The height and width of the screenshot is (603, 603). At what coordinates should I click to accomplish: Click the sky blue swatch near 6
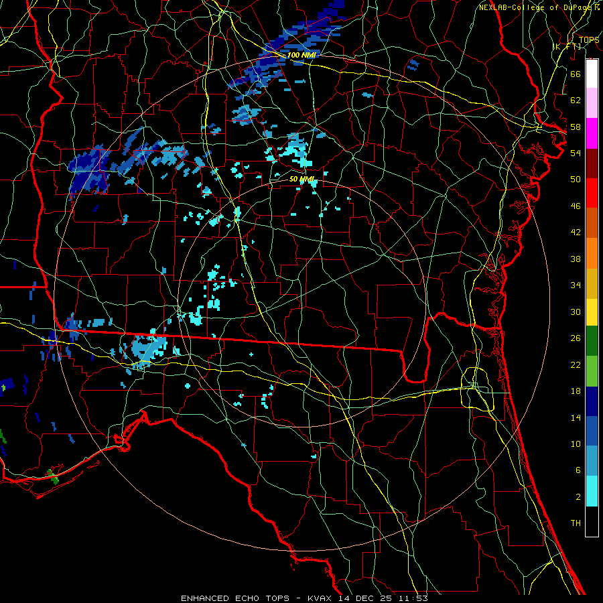coord(592,461)
